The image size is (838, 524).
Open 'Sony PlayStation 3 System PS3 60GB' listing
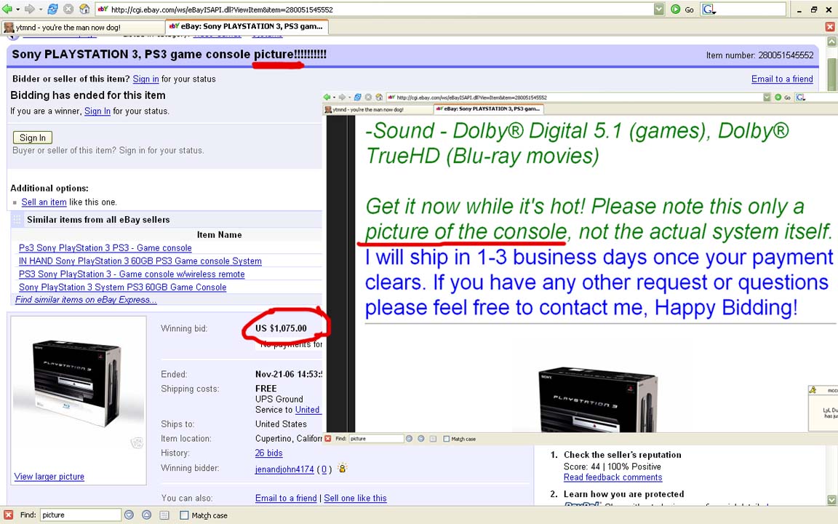pyautogui.click(x=122, y=287)
